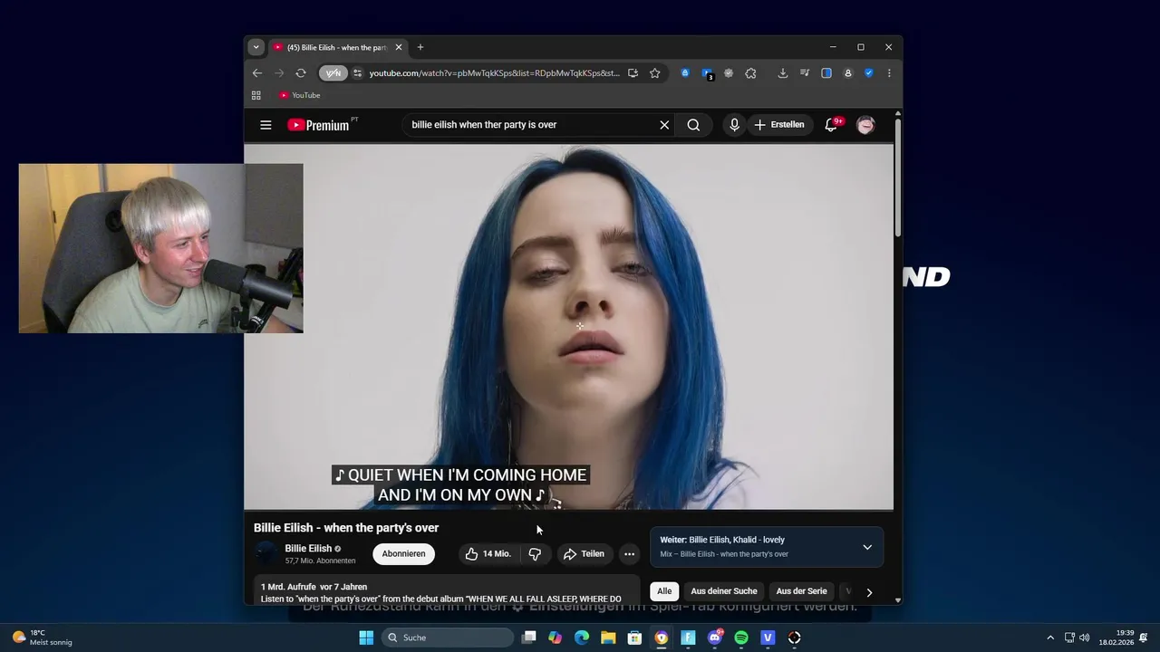The height and width of the screenshot is (652, 1160).
Task: Like the video with 14 Mio. thumbs up
Action: click(488, 553)
